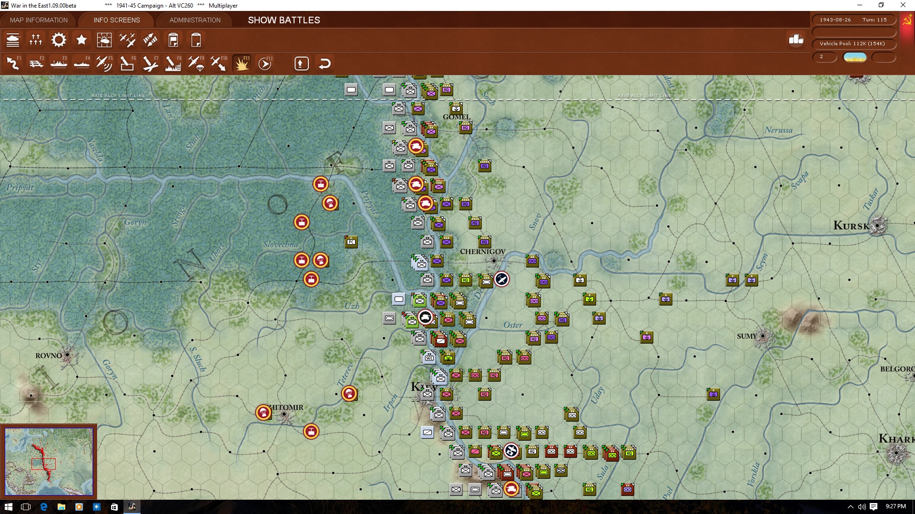Click the minimap thumbnail in corner
The image size is (915, 514).
click(x=49, y=461)
